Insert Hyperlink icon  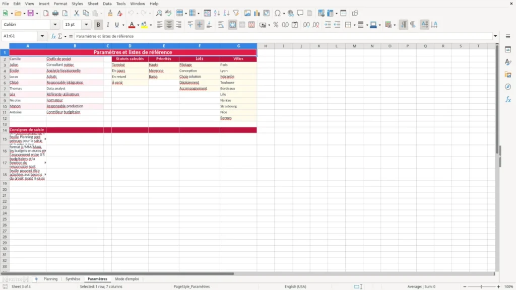click(x=291, y=13)
